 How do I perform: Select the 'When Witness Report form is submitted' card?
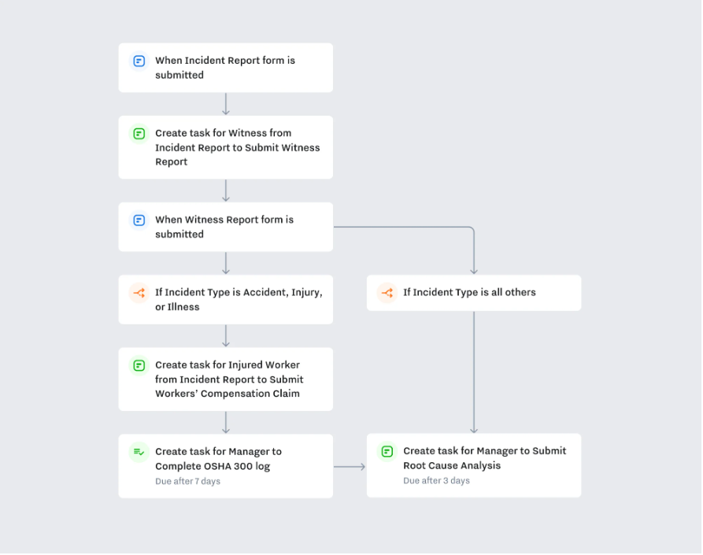pos(225,227)
